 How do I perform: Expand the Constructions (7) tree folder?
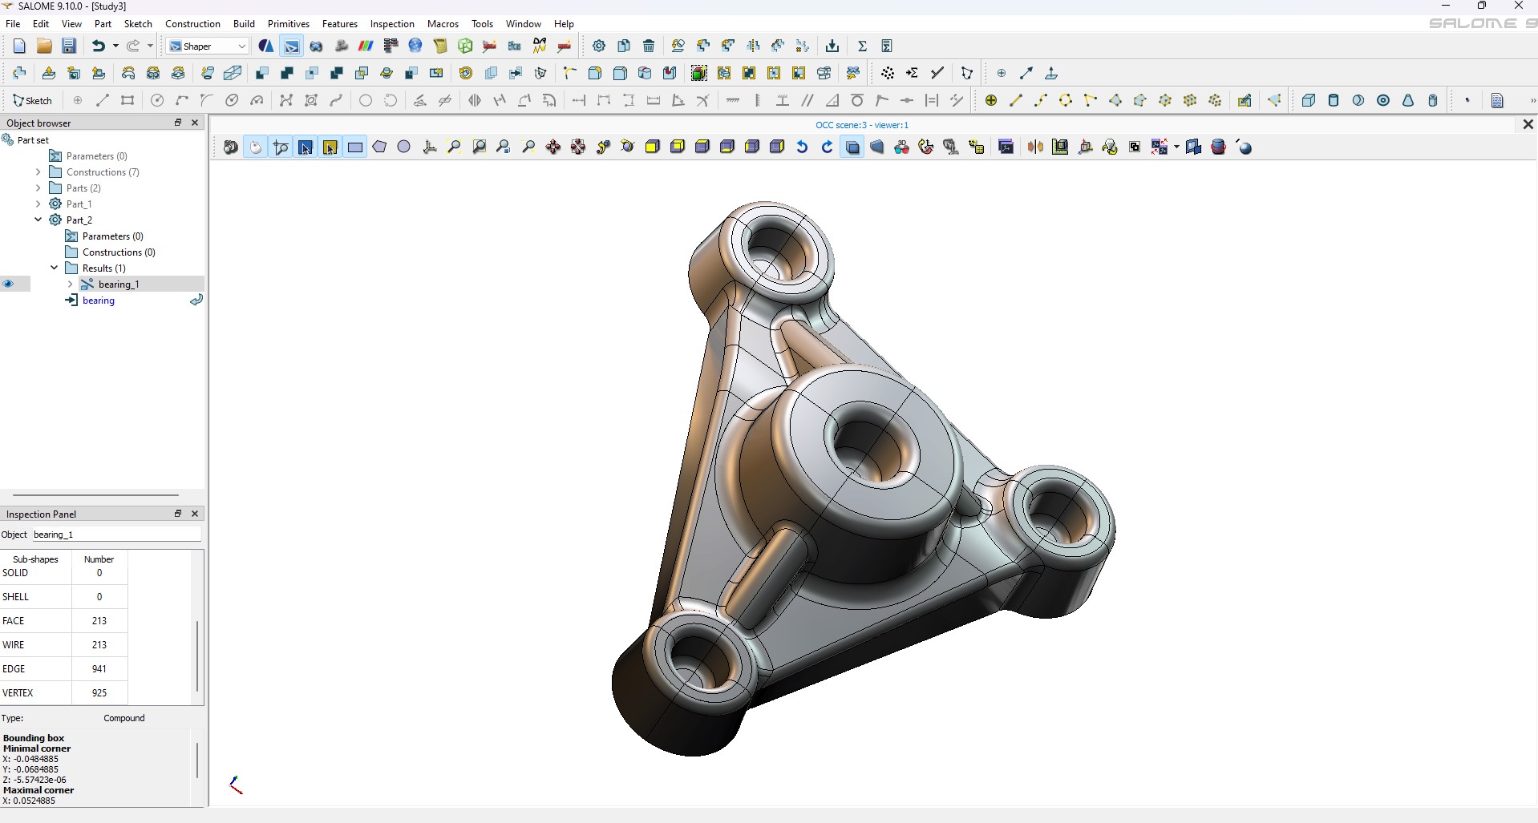point(38,171)
